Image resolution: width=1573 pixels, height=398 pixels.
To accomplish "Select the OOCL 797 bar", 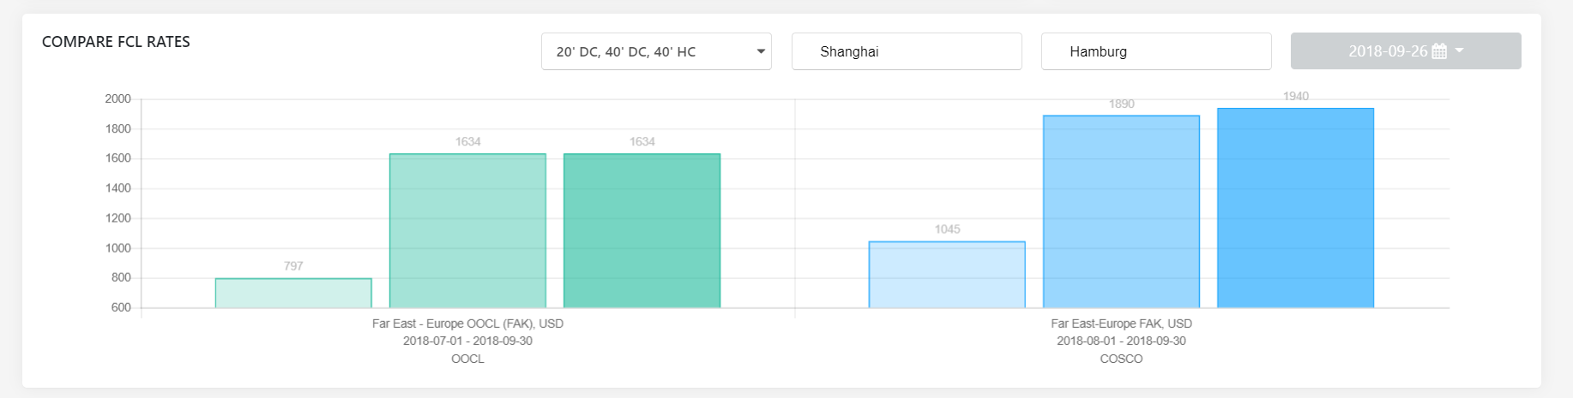I will point(293,293).
